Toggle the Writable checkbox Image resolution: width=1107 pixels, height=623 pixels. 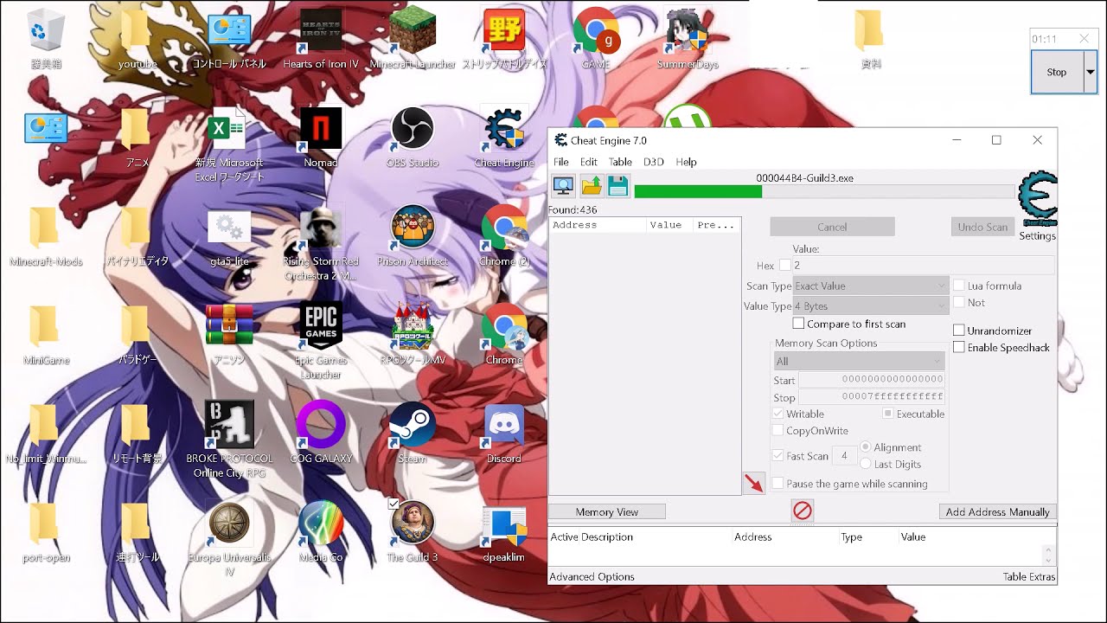(778, 414)
